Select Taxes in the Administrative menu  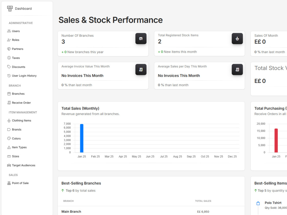(13, 58)
